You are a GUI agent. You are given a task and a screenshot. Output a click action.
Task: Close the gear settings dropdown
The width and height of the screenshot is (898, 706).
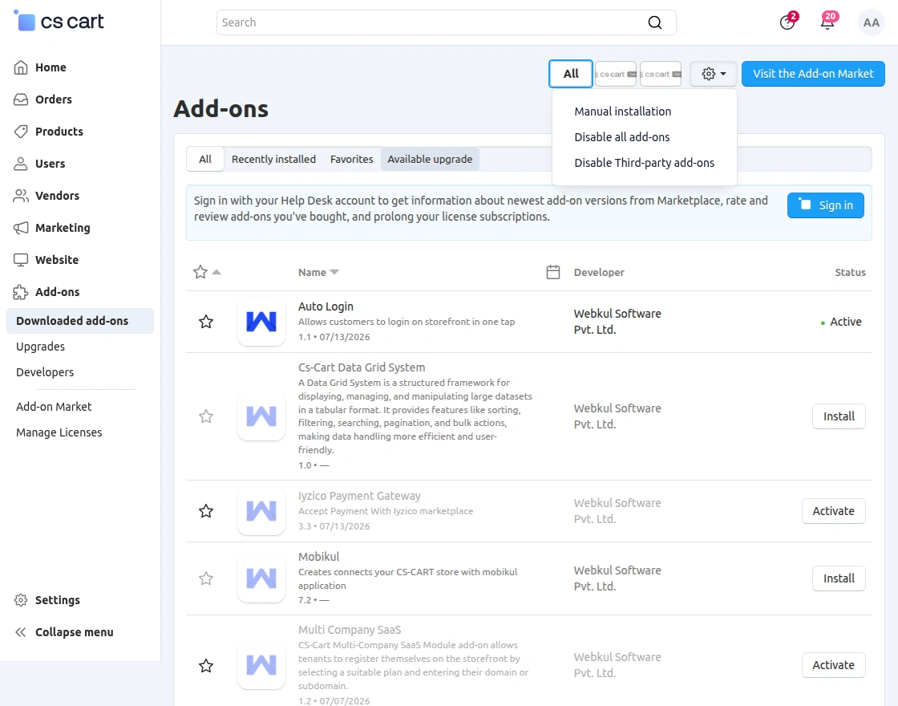pos(714,74)
